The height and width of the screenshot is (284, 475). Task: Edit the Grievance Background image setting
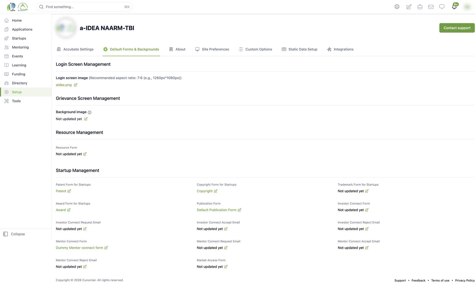(x=86, y=119)
